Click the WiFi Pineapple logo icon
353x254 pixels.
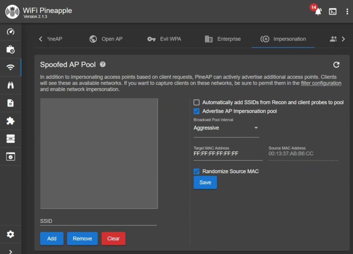(12, 12)
